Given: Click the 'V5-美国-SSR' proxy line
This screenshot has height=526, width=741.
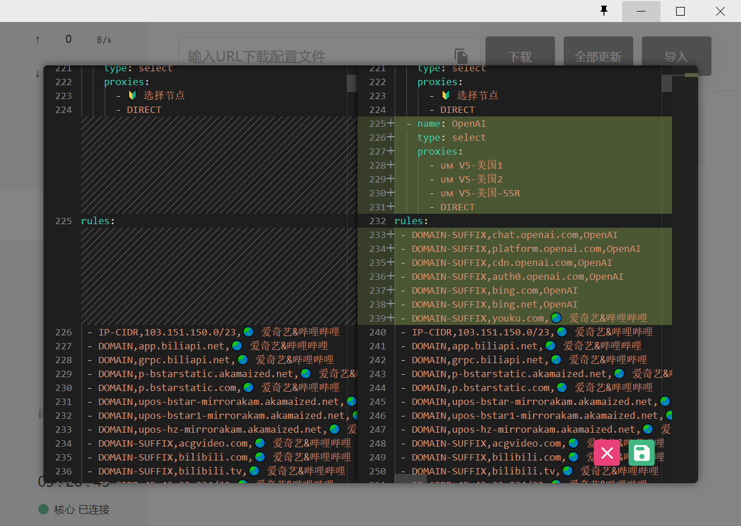Looking at the screenshot, I should pos(475,193).
